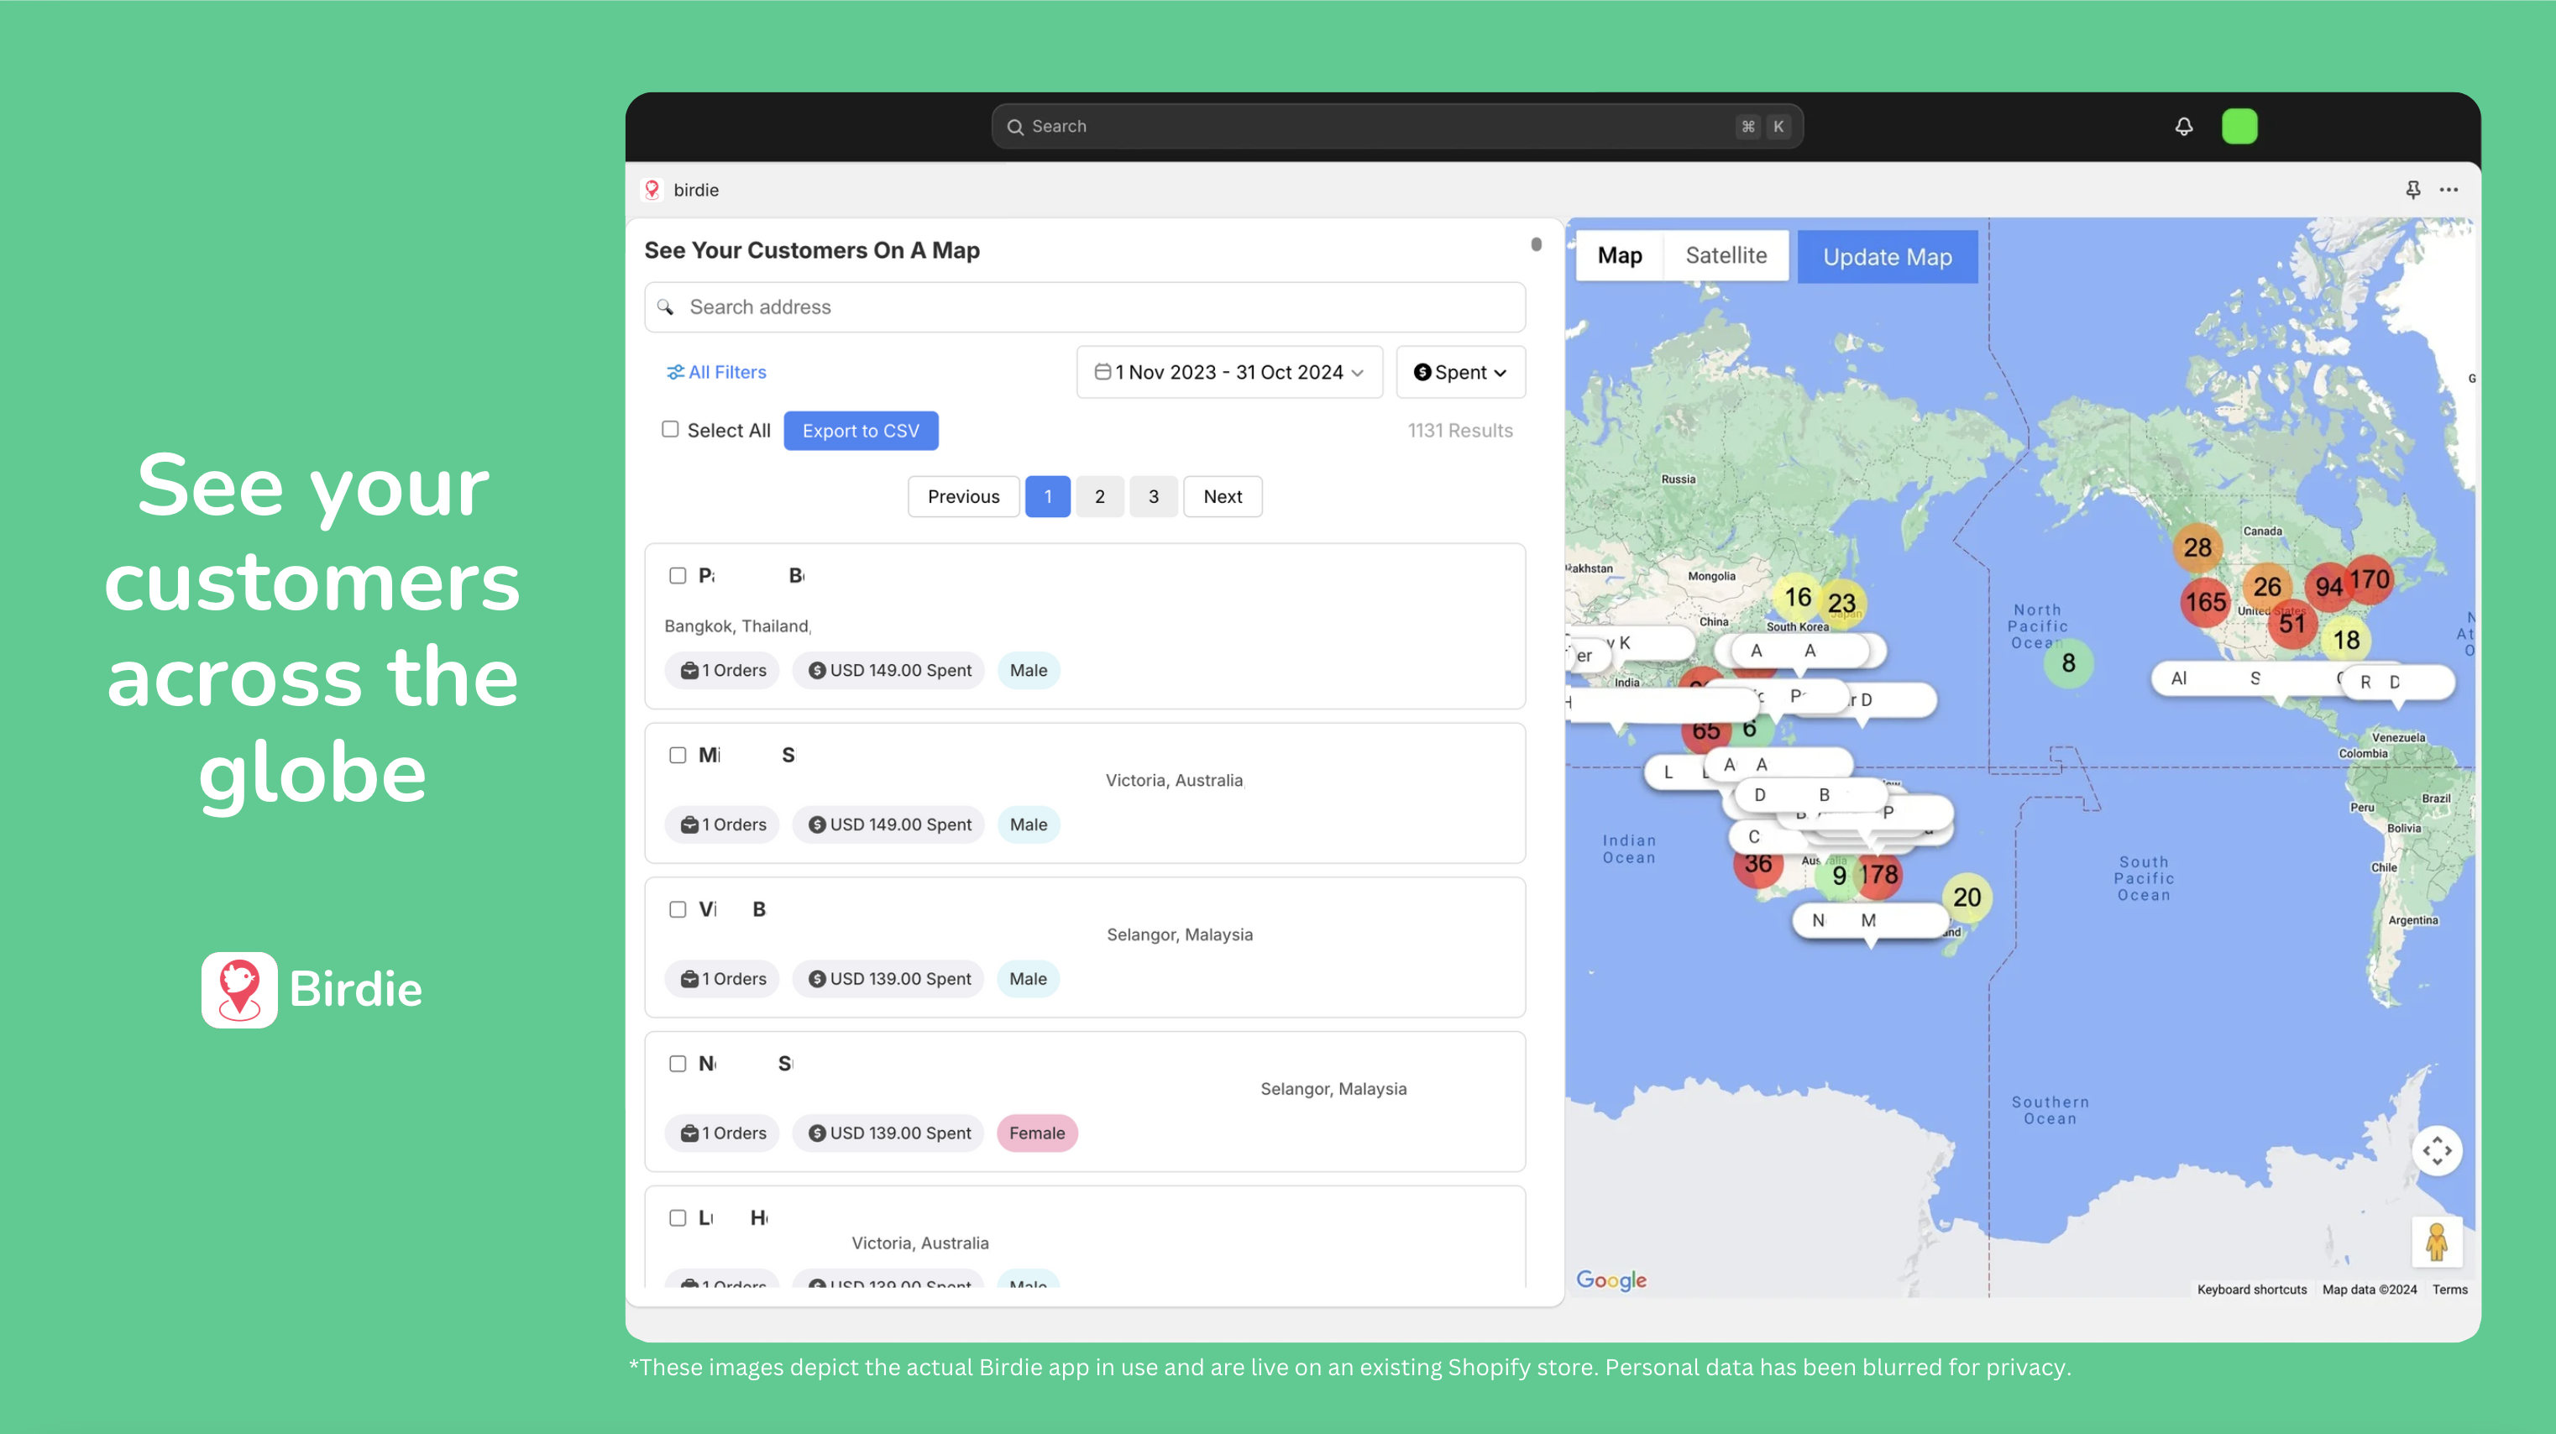Click the 178 cluster marker on Australia
Screen dimensions: 2556x1434
pyautogui.click(x=1879, y=874)
